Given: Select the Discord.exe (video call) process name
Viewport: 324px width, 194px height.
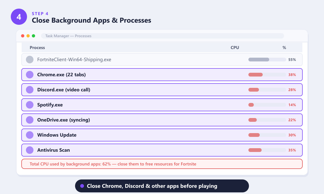Looking at the screenshot, I should (x=64, y=90).
